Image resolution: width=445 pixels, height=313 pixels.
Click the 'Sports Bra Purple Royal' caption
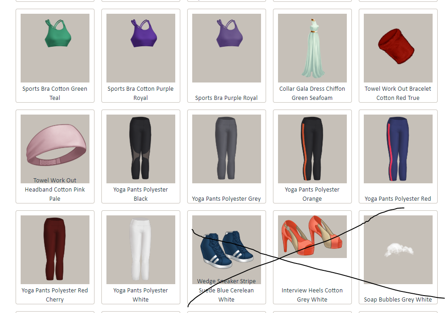[226, 98]
